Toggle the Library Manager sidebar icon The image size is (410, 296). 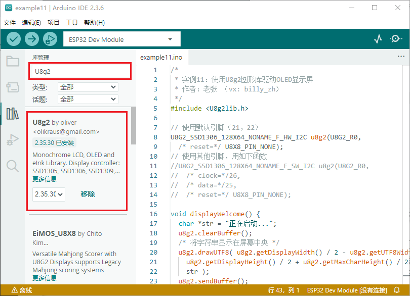13,114
